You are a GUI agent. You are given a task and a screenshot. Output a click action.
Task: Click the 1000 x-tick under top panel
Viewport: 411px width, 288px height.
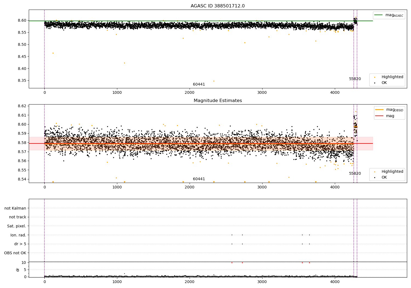[x=117, y=93]
